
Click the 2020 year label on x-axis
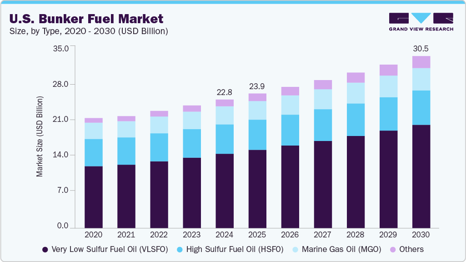[x=93, y=235]
